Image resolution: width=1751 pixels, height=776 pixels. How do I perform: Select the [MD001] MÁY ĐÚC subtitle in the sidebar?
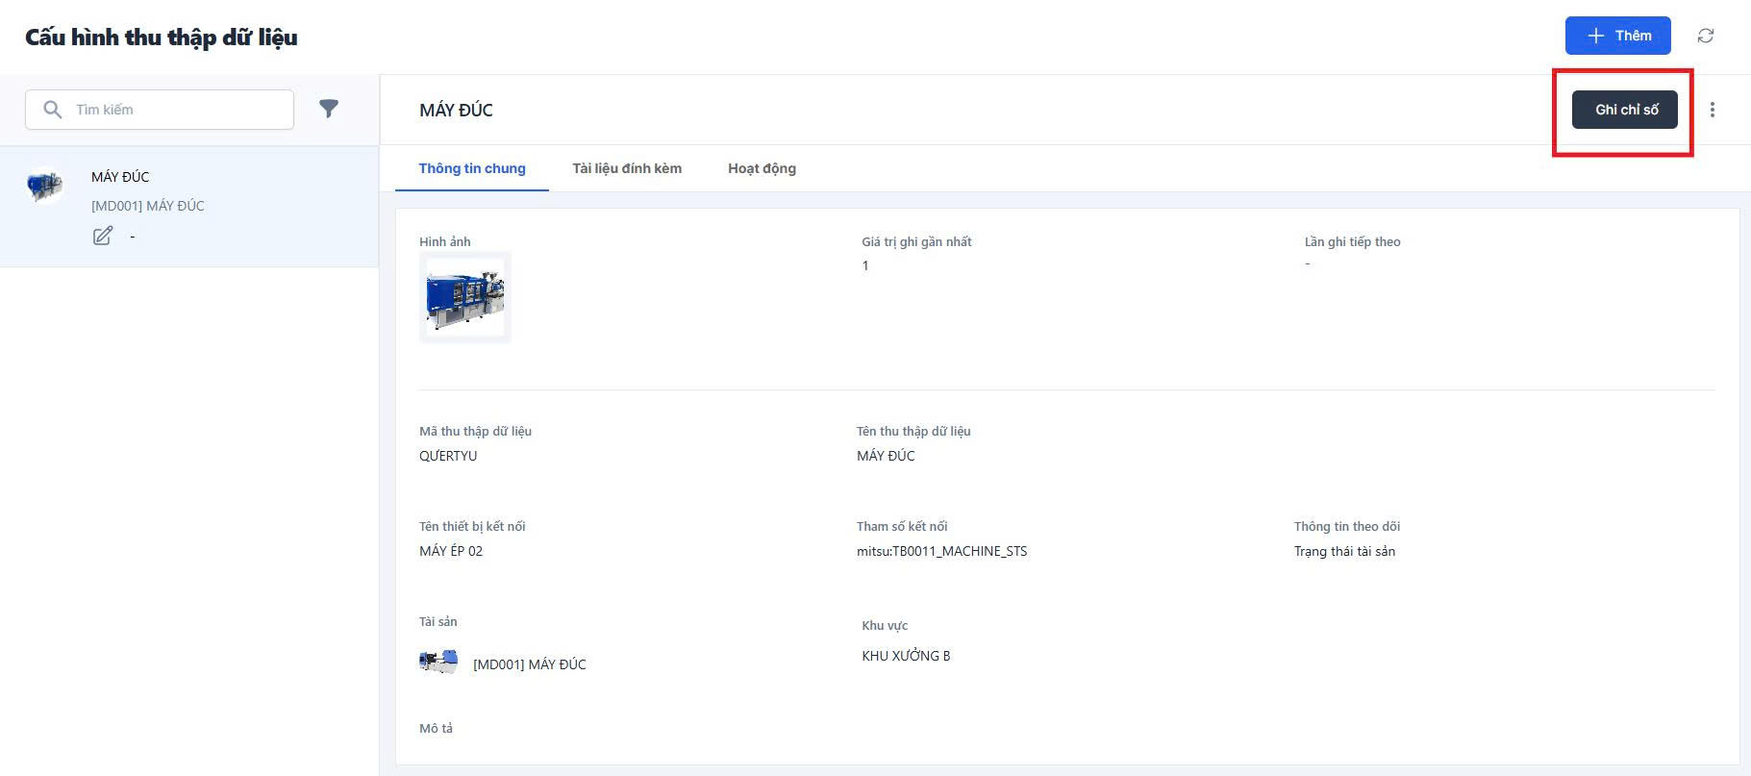pos(147,206)
